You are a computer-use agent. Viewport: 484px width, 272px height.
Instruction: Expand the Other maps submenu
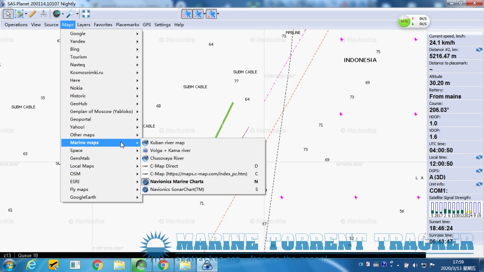101,134
